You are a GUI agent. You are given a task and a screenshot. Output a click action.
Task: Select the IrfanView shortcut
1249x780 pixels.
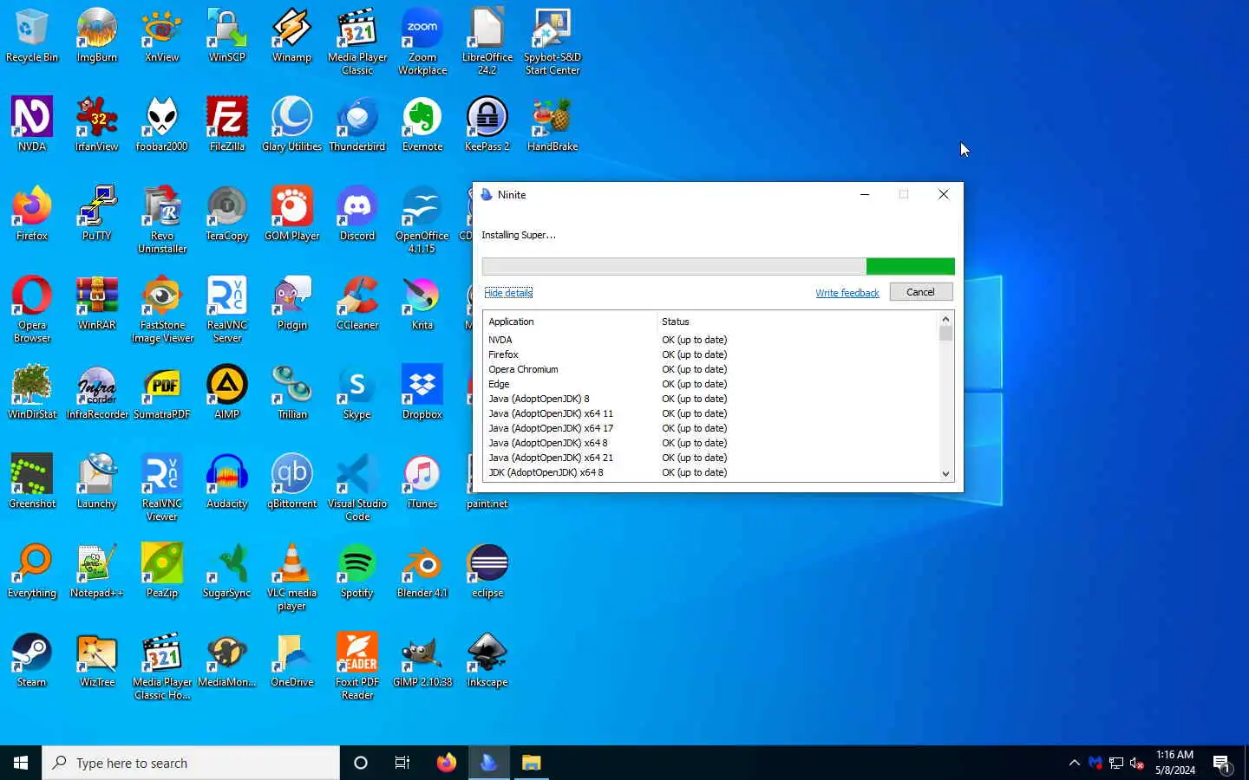coord(97,124)
